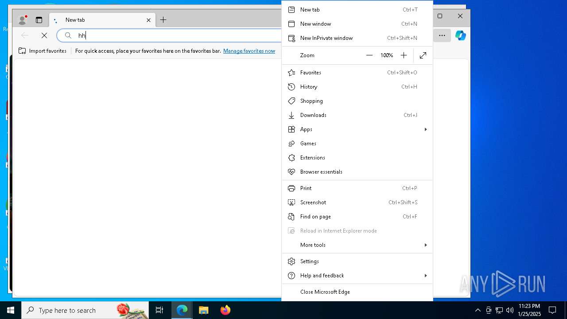Open File Explorer from the taskbar
The width and height of the screenshot is (567, 319).
click(x=204, y=310)
